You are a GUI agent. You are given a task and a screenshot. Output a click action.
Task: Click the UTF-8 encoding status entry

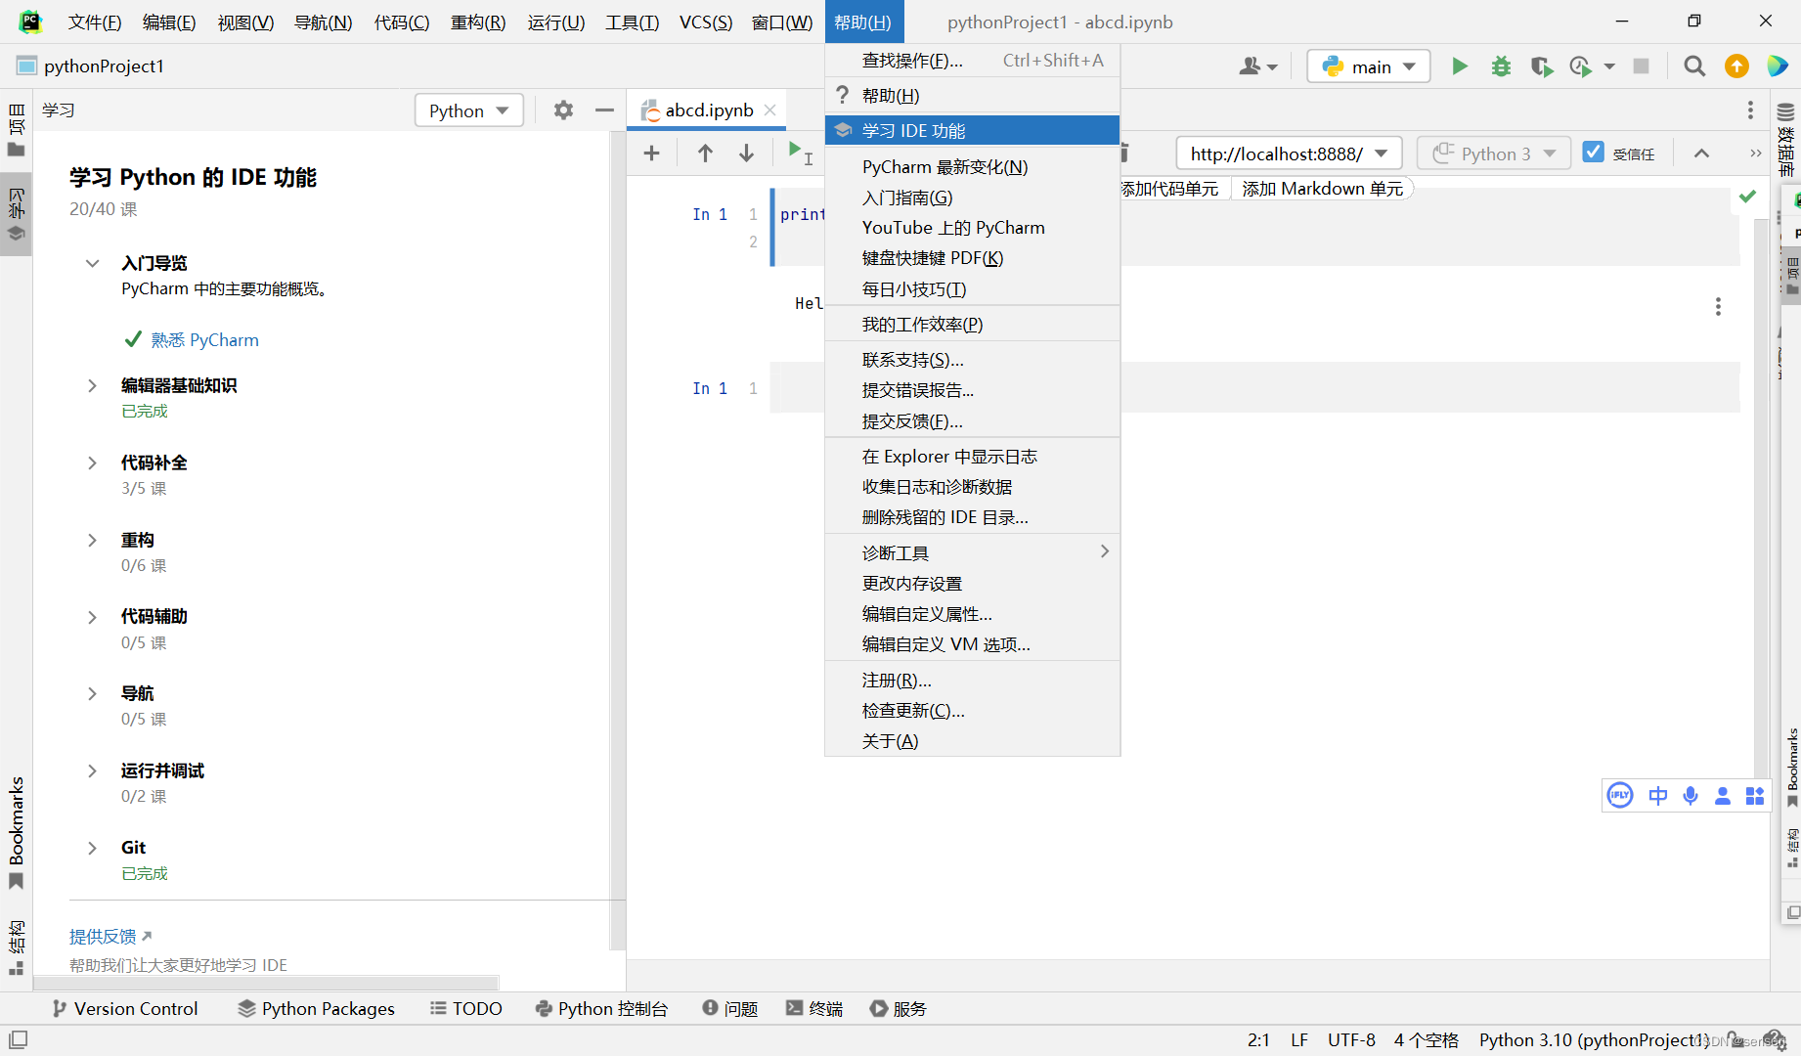(1351, 1040)
